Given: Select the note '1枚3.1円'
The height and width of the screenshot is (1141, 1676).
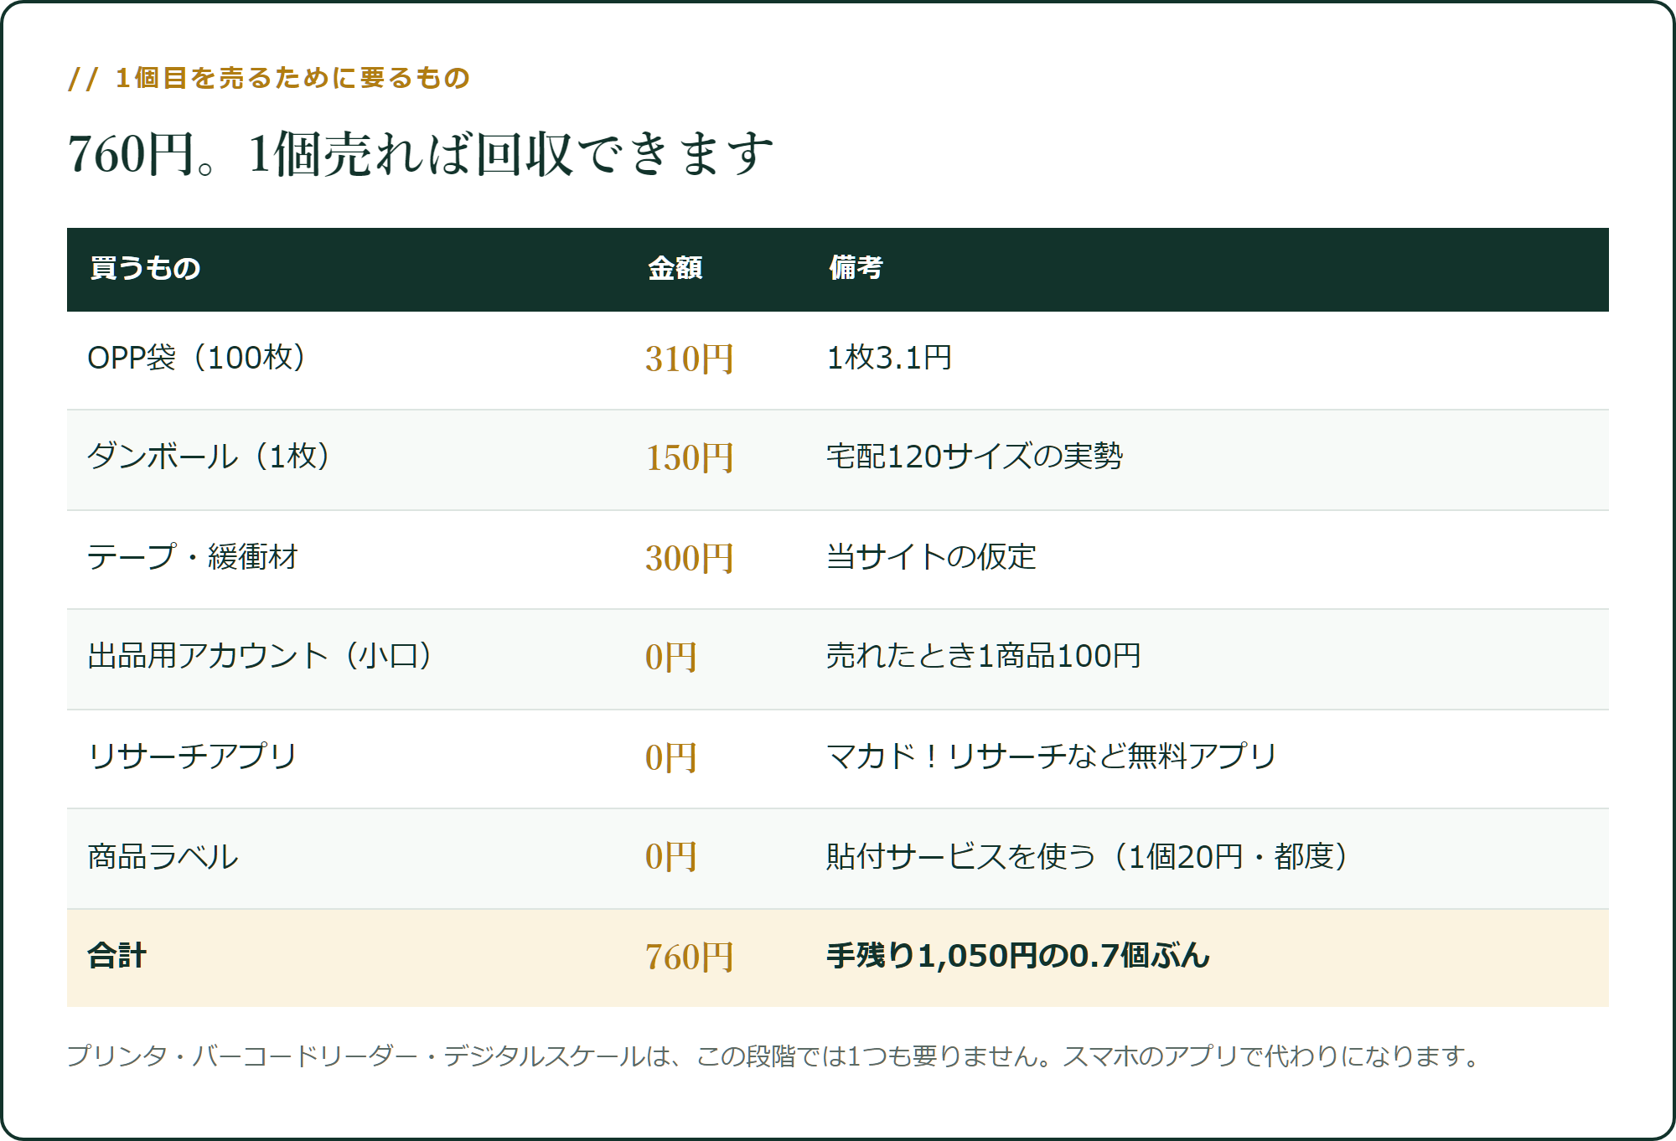Looking at the screenshot, I should (x=889, y=358).
